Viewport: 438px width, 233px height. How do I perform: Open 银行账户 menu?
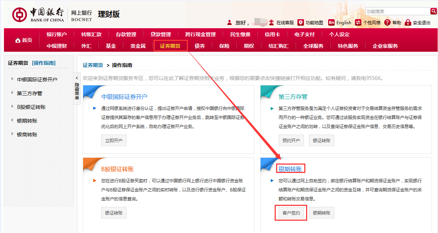click(57, 34)
